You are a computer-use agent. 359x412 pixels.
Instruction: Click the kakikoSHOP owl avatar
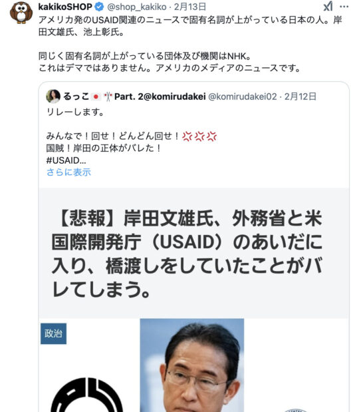click(21, 13)
